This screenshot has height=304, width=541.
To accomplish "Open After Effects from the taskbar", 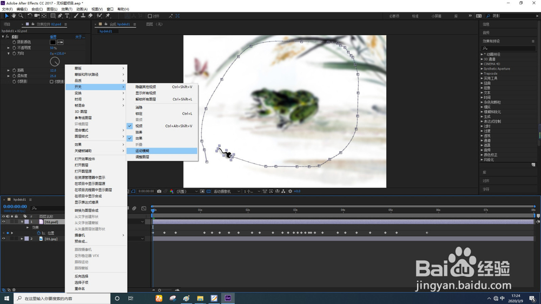I will click(x=228, y=298).
